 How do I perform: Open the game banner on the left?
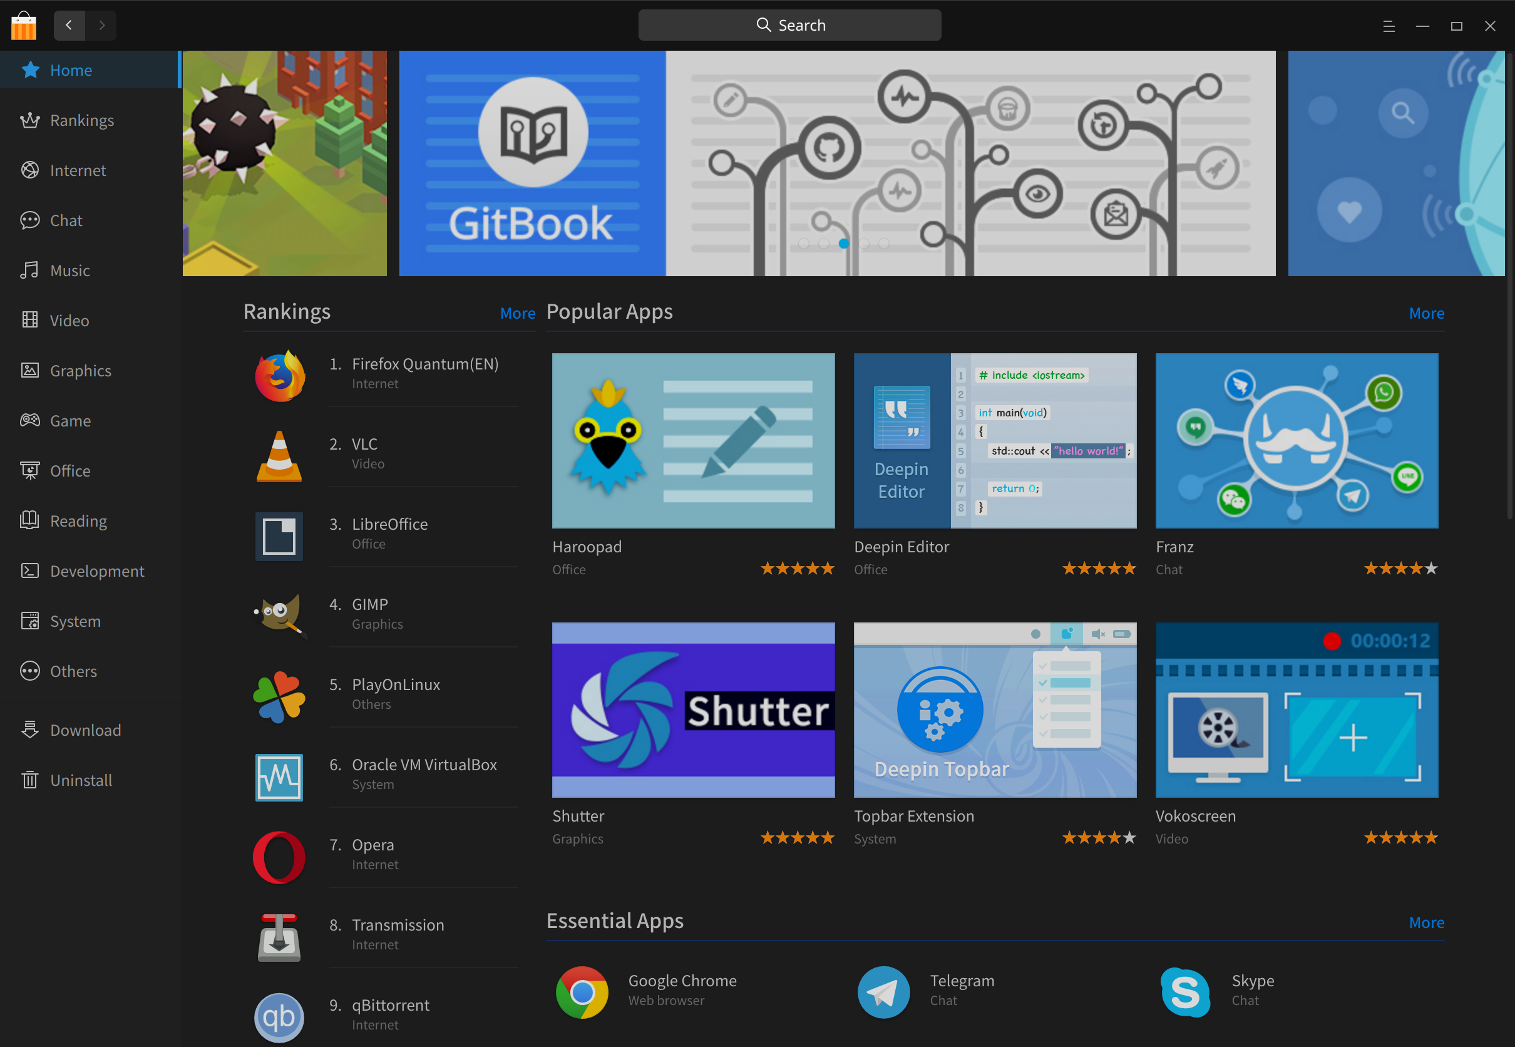(285, 163)
